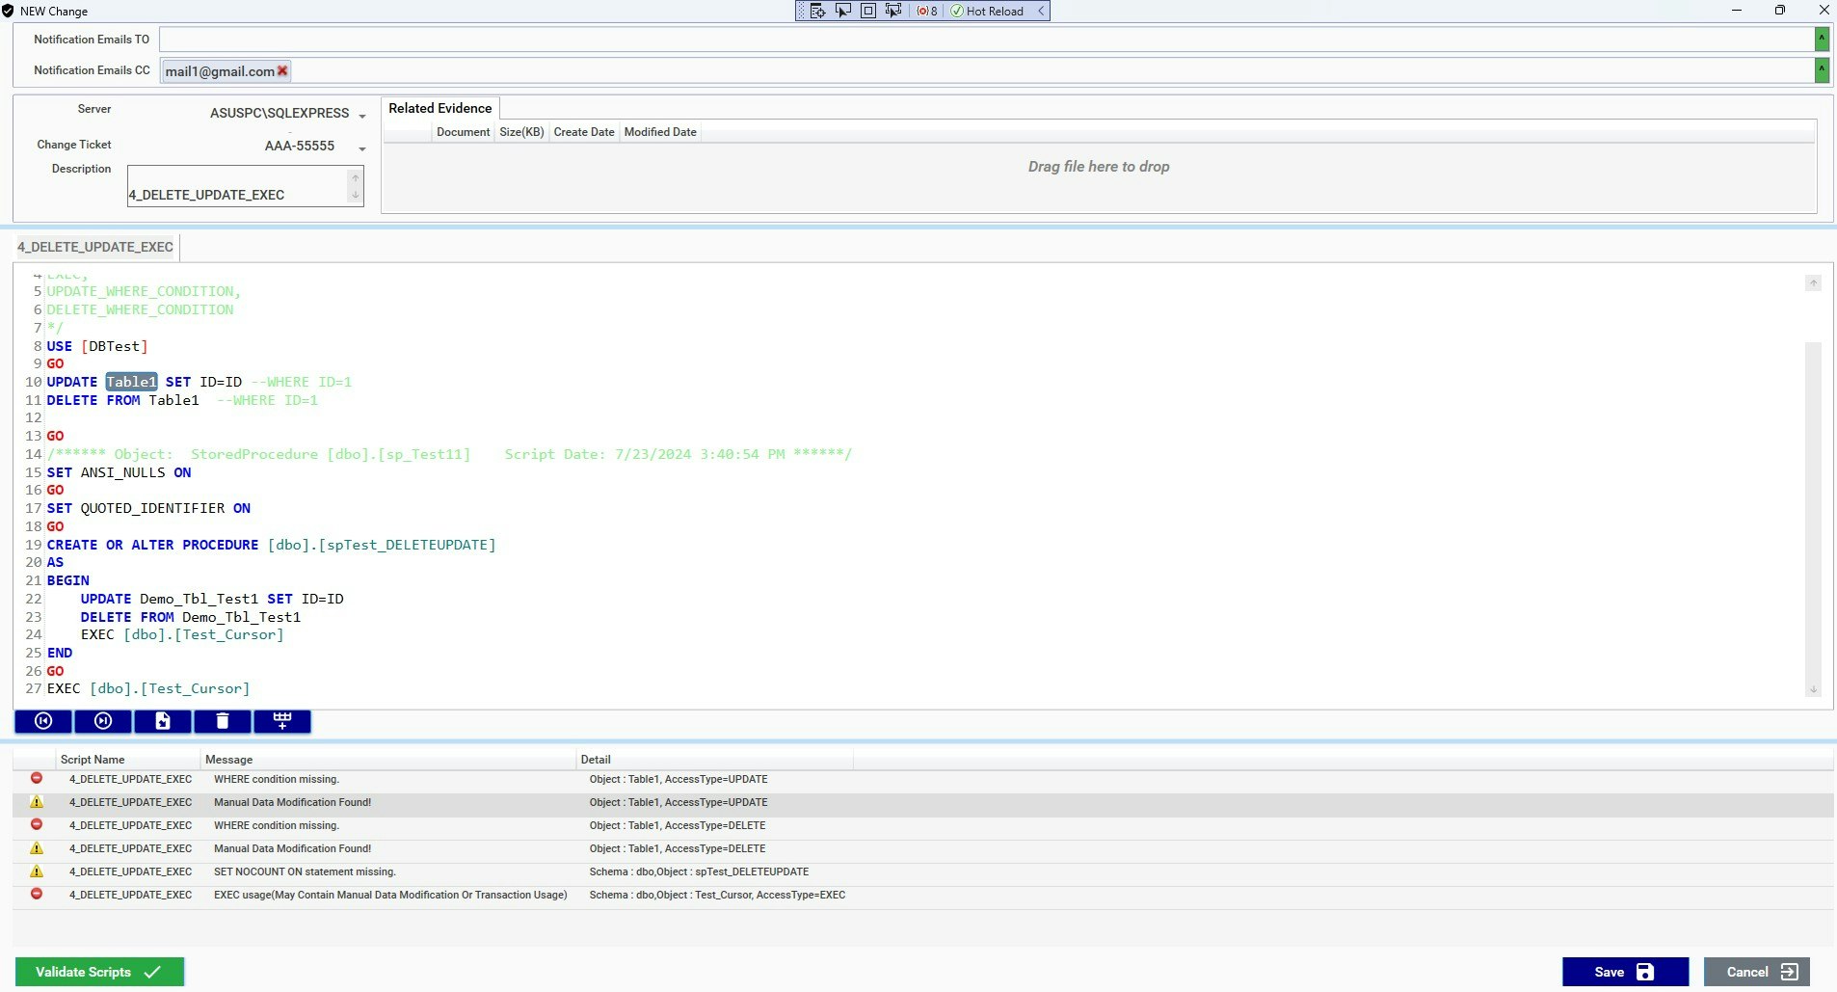Click the warning icon for Table1 UPDATE manual modification
This screenshot has width=1837, height=992.
point(37,801)
